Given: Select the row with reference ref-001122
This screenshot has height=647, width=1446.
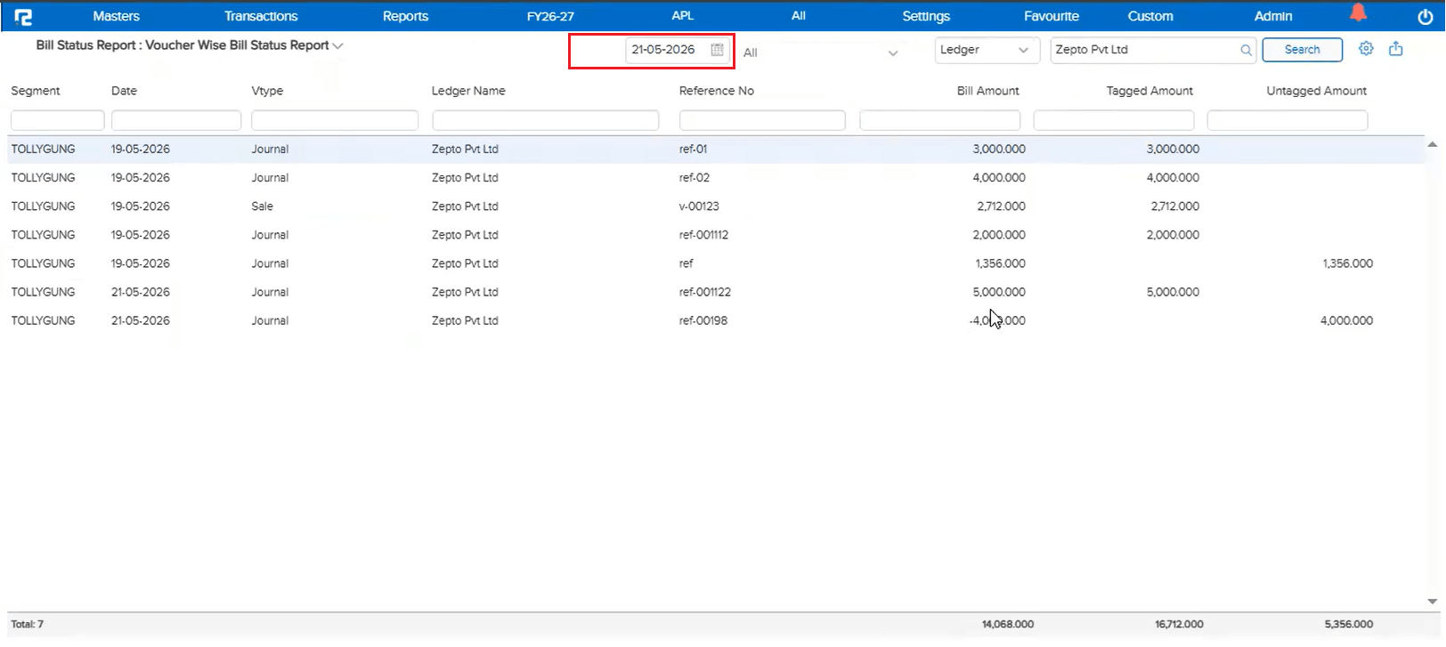Looking at the screenshot, I should (717, 292).
